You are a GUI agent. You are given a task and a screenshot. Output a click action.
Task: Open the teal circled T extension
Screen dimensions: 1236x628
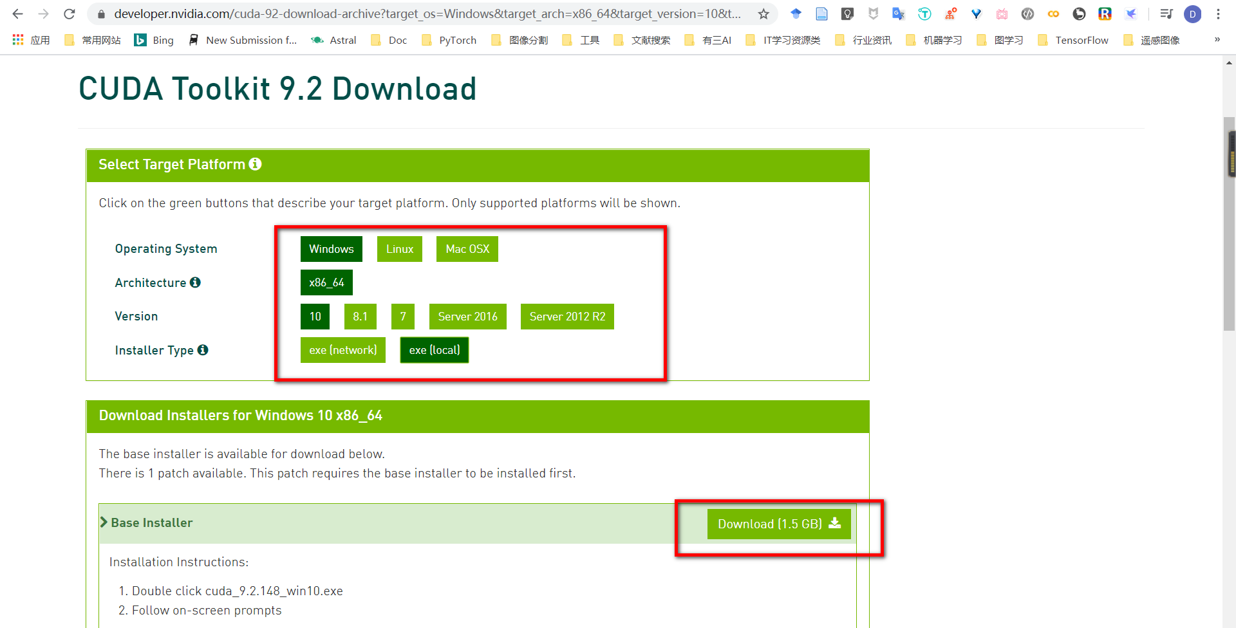pyautogui.click(x=924, y=14)
